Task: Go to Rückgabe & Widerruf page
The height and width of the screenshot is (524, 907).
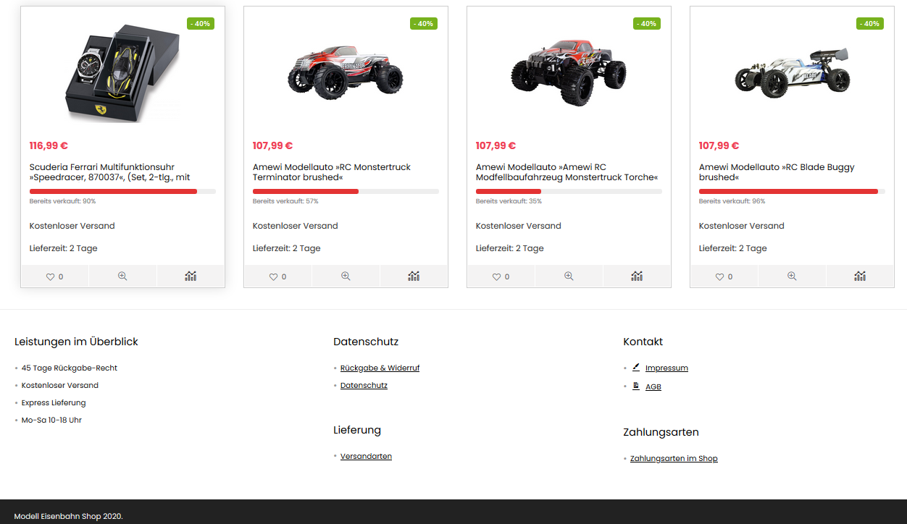Action: point(380,368)
